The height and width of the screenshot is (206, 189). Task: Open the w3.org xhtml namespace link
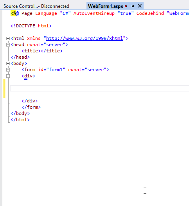point(85,38)
